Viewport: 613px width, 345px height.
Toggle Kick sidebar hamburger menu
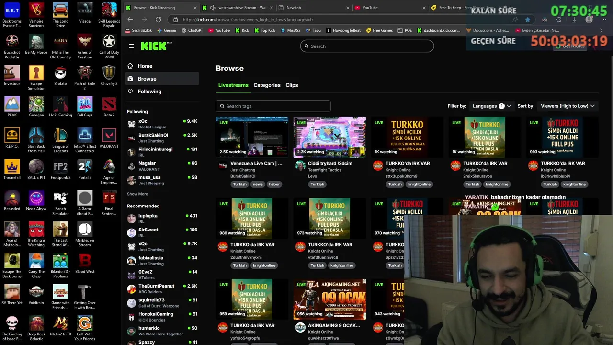pyautogui.click(x=131, y=46)
